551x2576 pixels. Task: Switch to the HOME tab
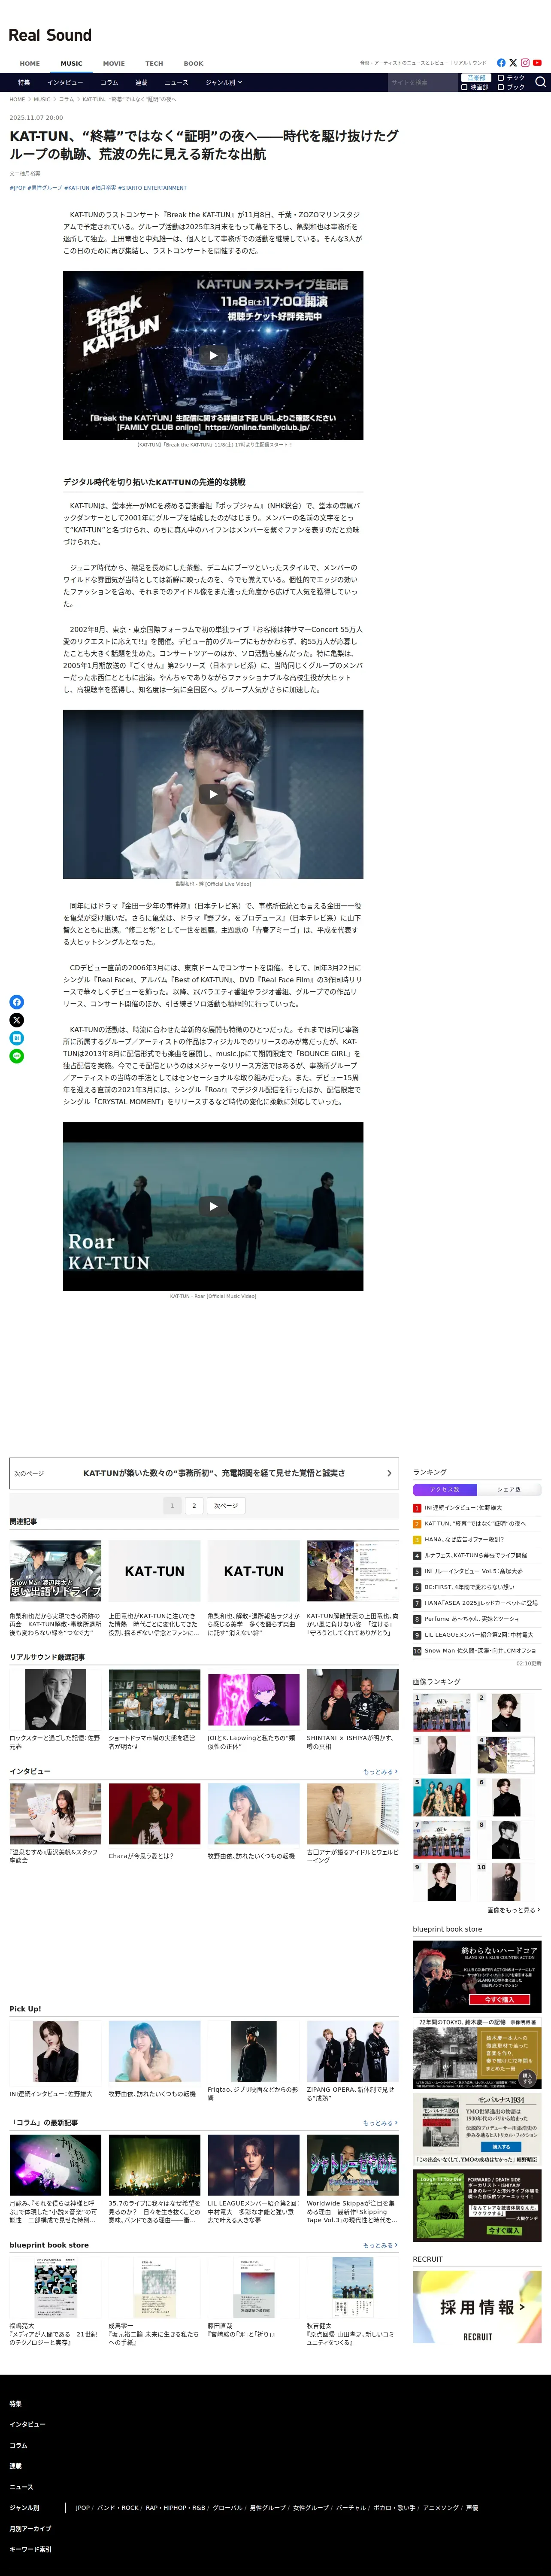point(30,64)
